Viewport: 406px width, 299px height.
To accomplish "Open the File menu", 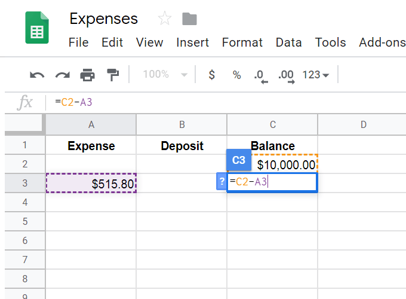I will pos(78,42).
